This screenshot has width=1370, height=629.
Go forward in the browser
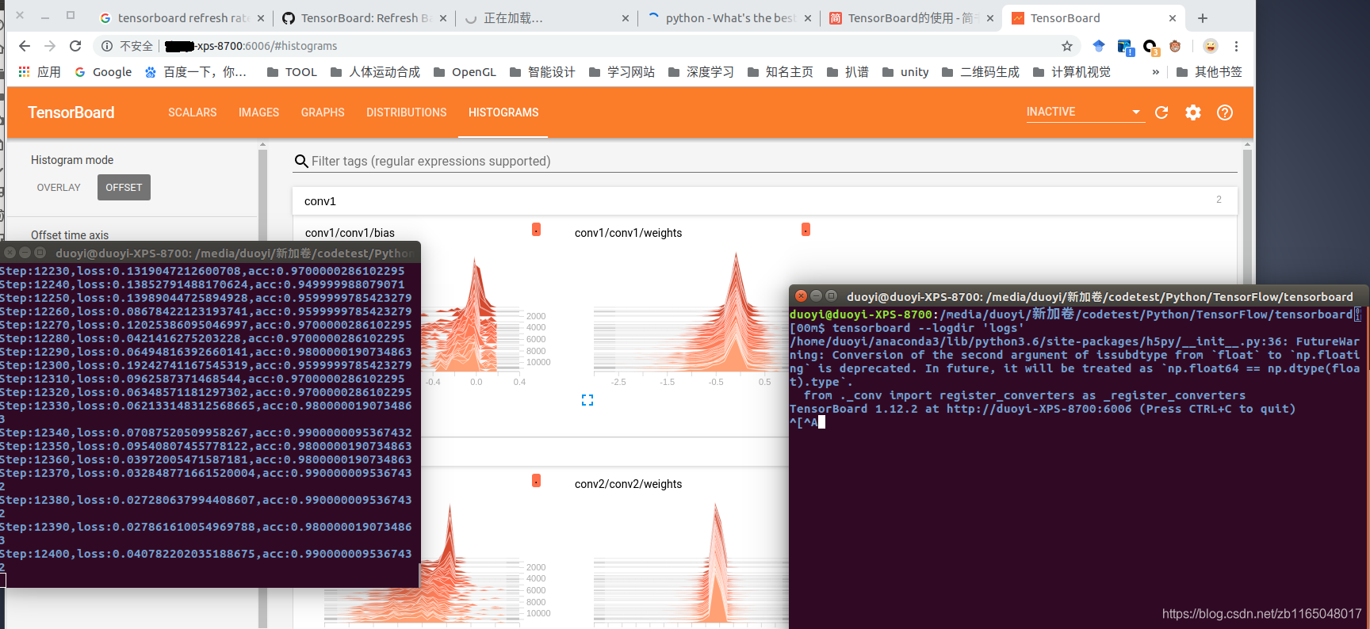pos(50,46)
